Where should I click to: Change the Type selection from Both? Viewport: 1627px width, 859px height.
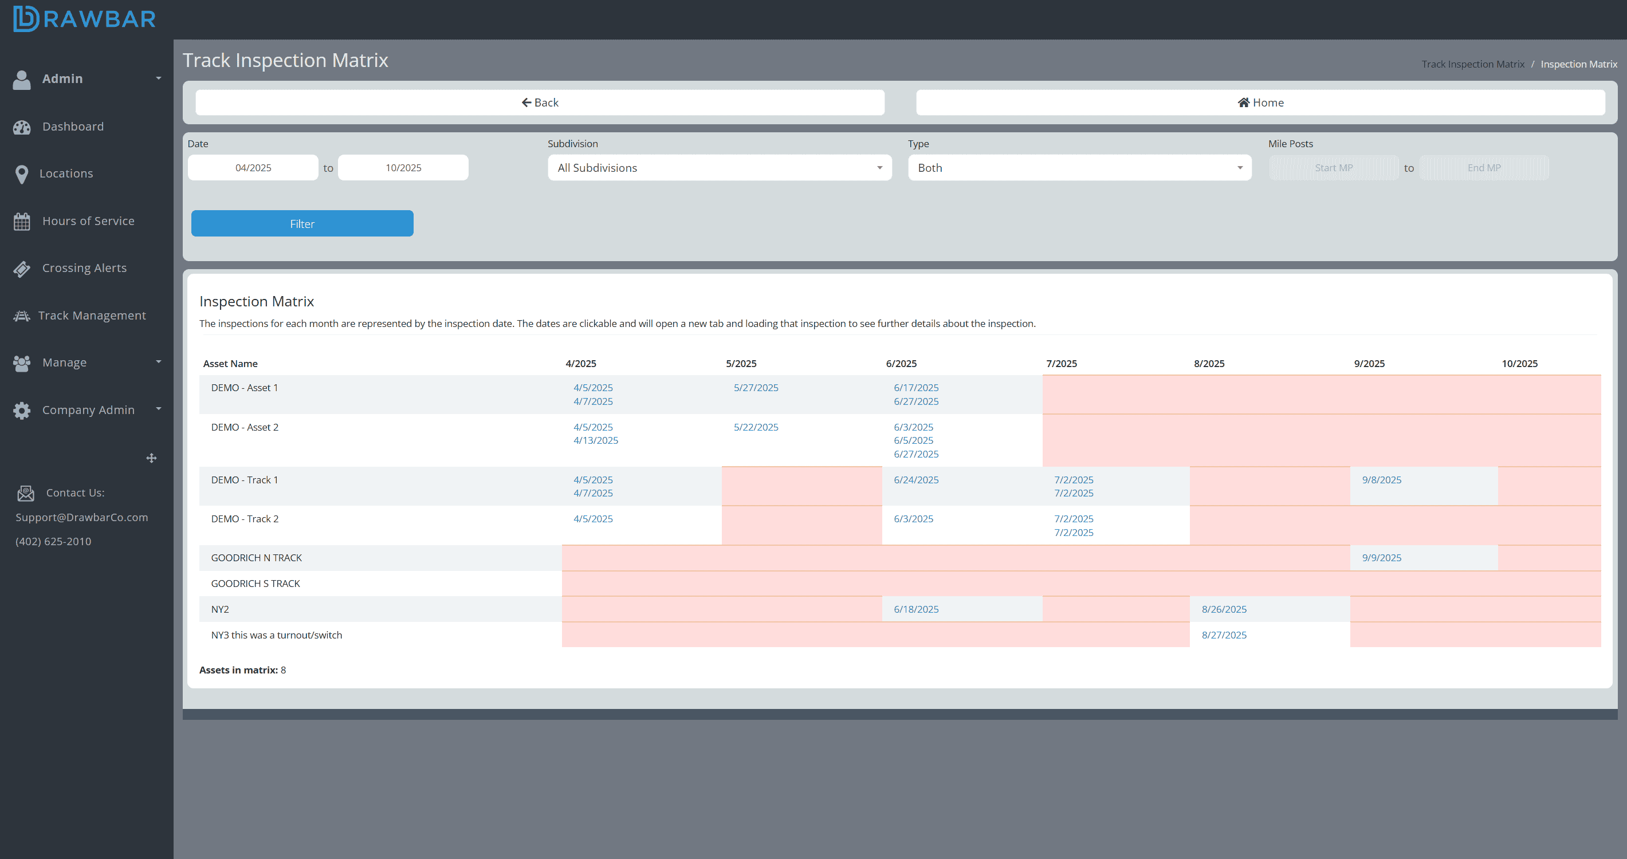click(x=1079, y=167)
